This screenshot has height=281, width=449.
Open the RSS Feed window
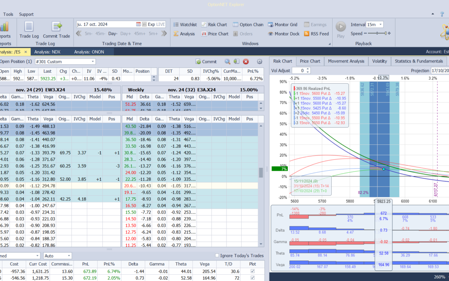pos(316,34)
